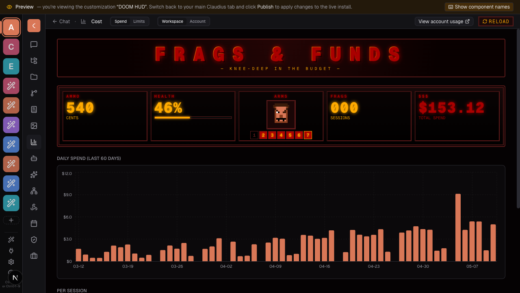Go back to Chat

pos(61,22)
